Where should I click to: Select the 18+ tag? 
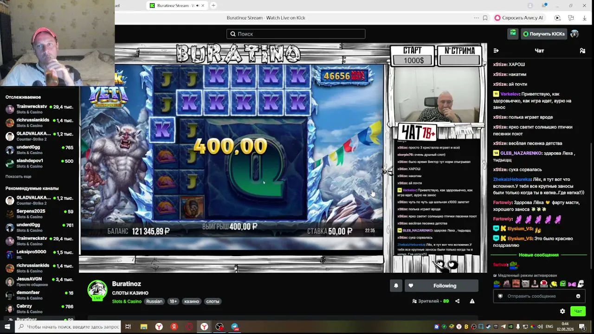coord(173,302)
